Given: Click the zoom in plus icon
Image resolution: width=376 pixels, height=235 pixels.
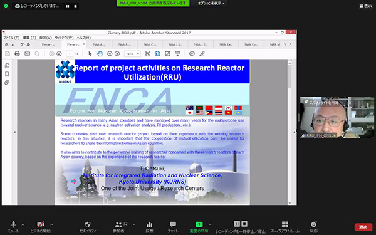Looking at the screenshot, I should click(x=117, y=54).
